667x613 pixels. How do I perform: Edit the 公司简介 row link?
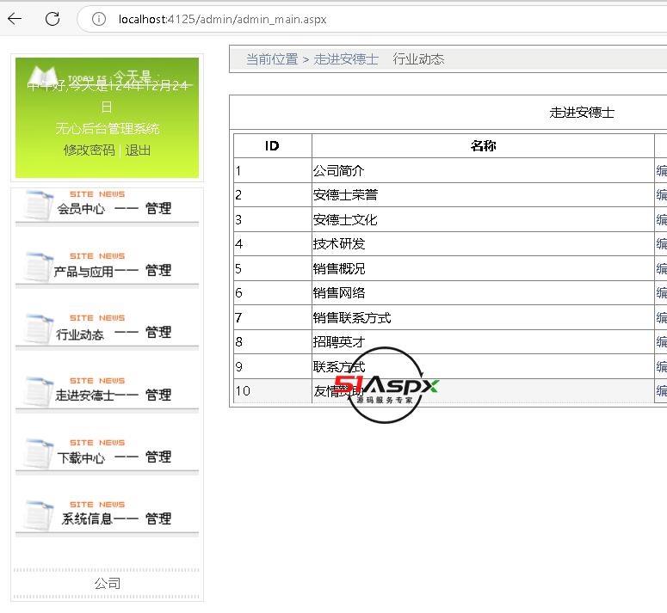(x=661, y=171)
